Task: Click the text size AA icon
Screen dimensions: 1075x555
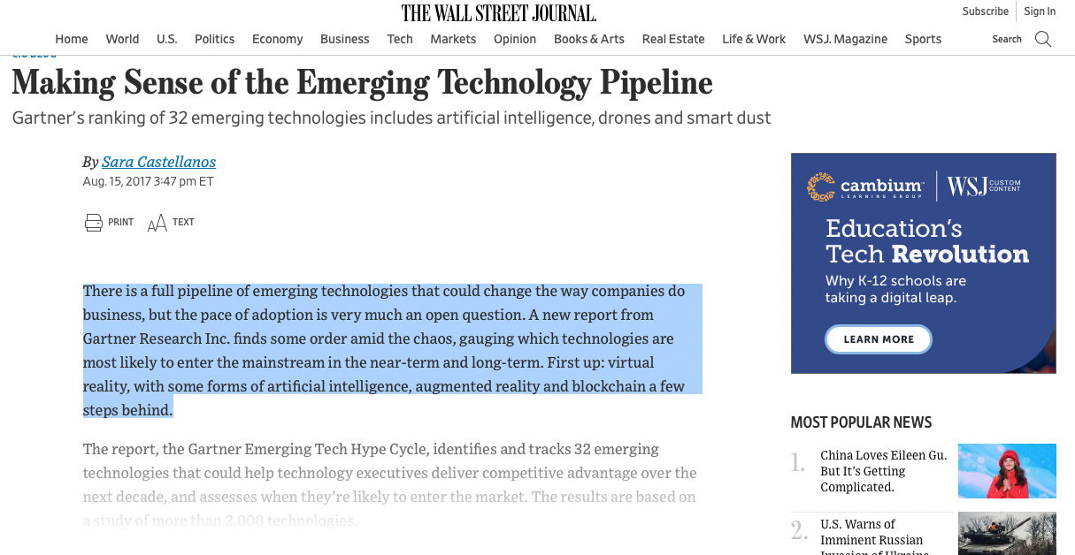Action: [x=157, y=223]
